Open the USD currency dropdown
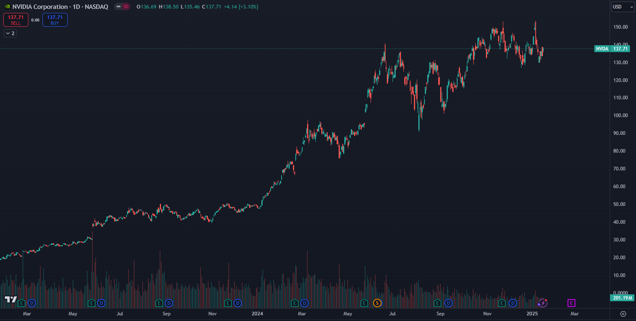Viewport: 636px width, 321px height. [623, 7]
